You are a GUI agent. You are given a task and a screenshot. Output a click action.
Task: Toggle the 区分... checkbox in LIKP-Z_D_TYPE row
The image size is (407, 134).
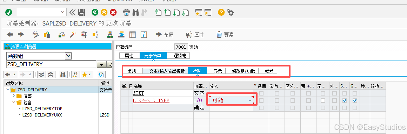point(293,100)
